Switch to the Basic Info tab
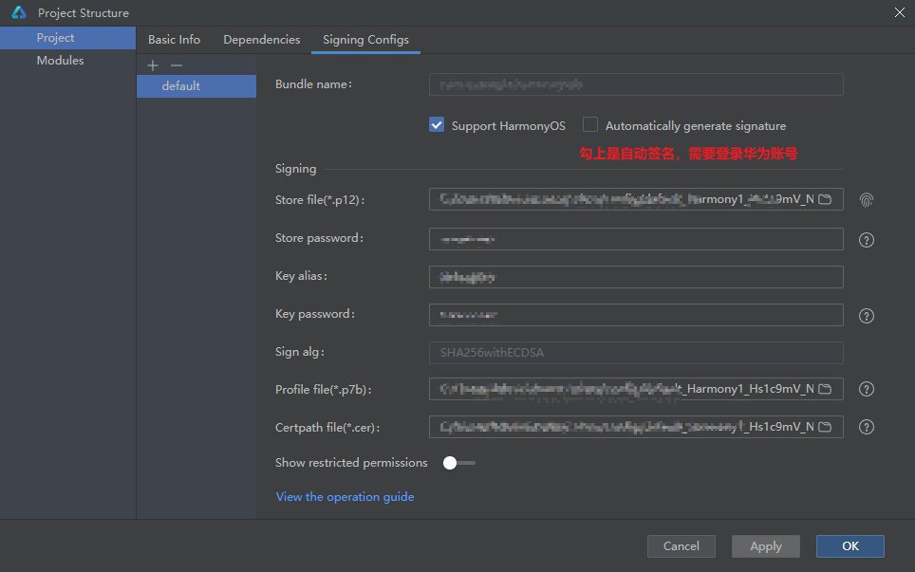The image size is (915, 572). pyautogui.click(x=174, y=40)
